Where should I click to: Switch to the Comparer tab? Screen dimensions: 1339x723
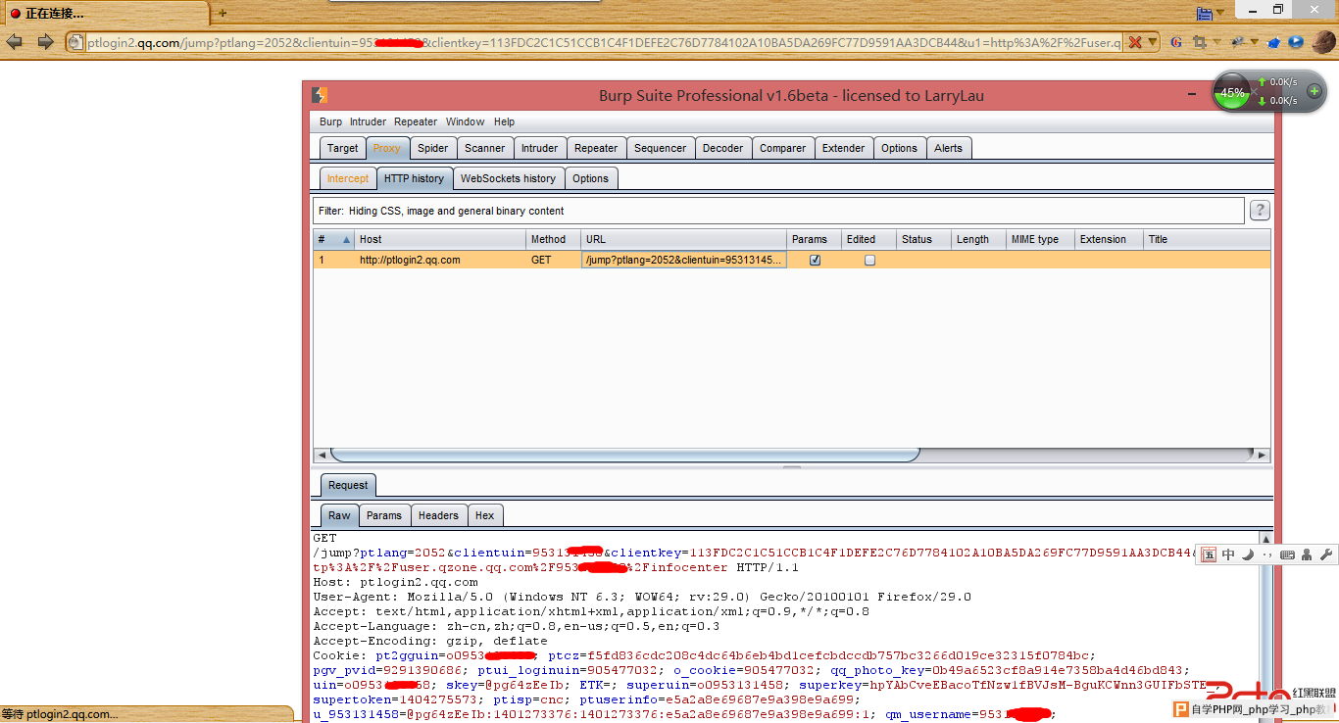click(782, 148)
